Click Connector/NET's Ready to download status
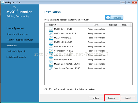The width and height of the screenshot is (138, 103). click(97, 60)
